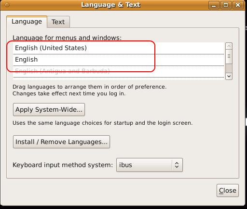Image resolution: width=247 pixels, height=209 pixels.
Task: Click the language list scroll down arrow
Action: pos(229,77)
